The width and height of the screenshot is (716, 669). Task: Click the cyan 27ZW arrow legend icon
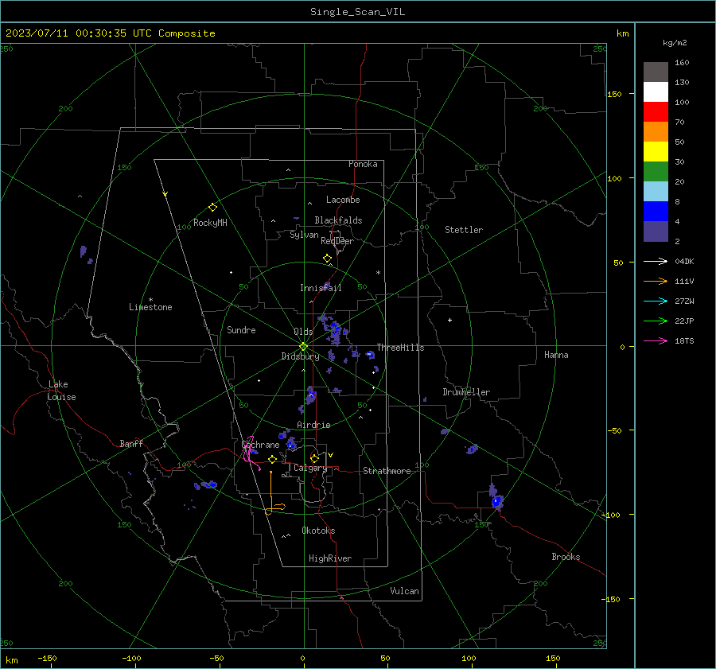coord(656,301)
